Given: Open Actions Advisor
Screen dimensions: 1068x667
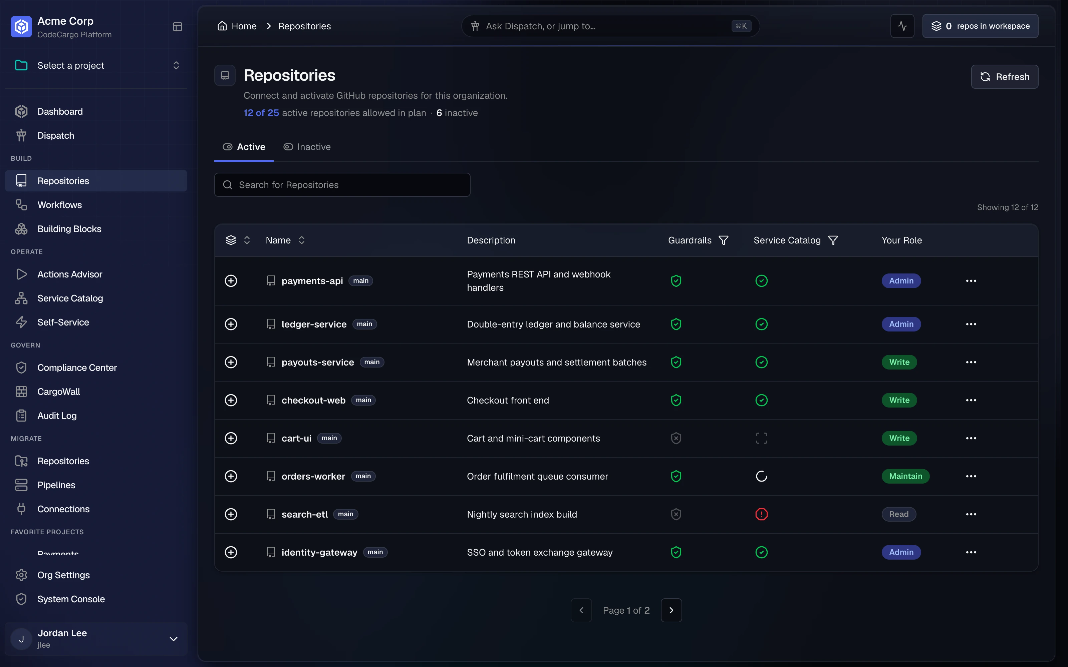Looking at the screenshot, I should pos(96,274).
